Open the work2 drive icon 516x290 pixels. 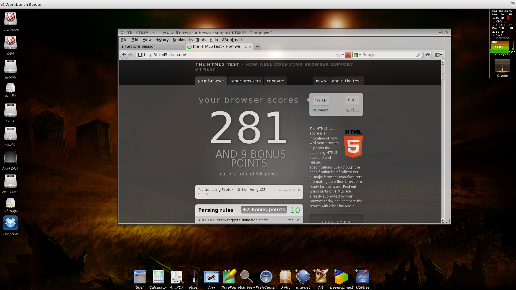click(x=10, y=134)
